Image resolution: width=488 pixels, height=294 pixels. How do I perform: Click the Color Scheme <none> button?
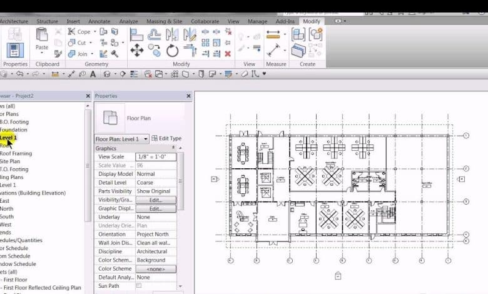pos(156,269)
